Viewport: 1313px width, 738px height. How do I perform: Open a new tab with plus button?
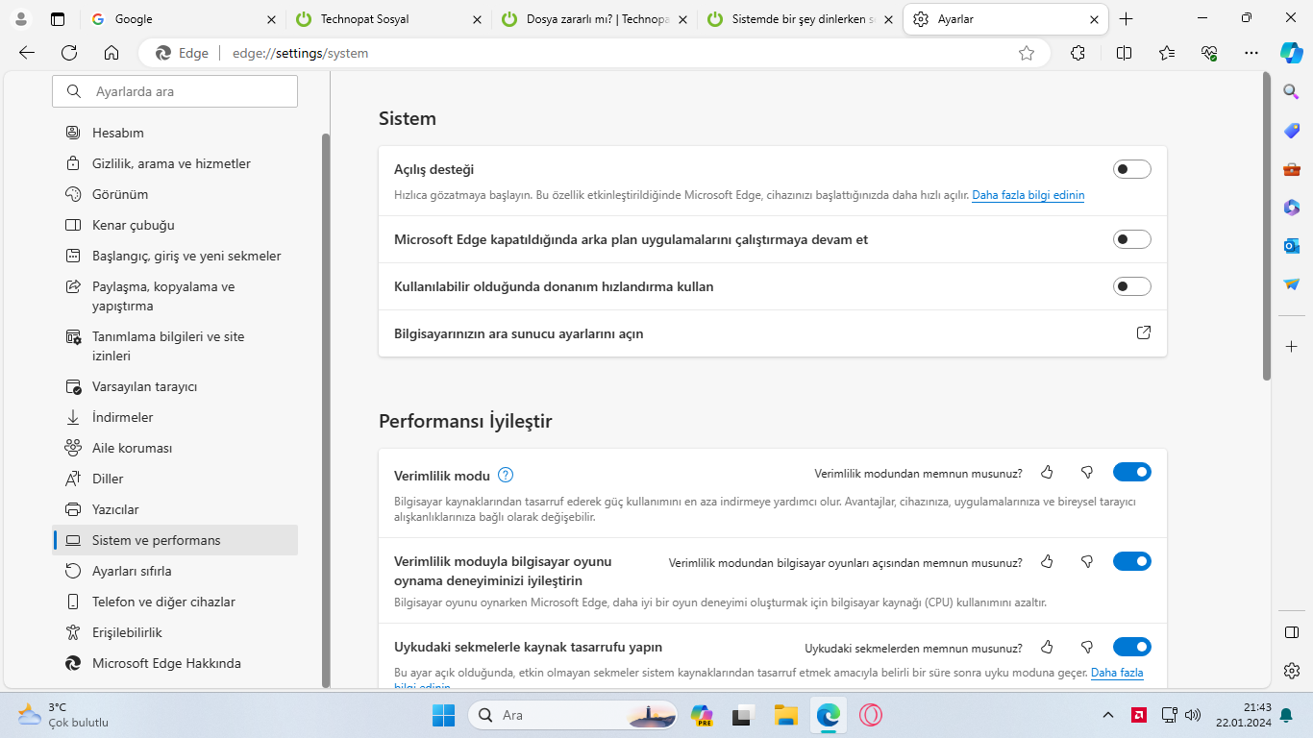[1127, 19]
